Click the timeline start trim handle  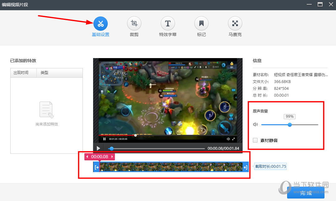point(96,167)
